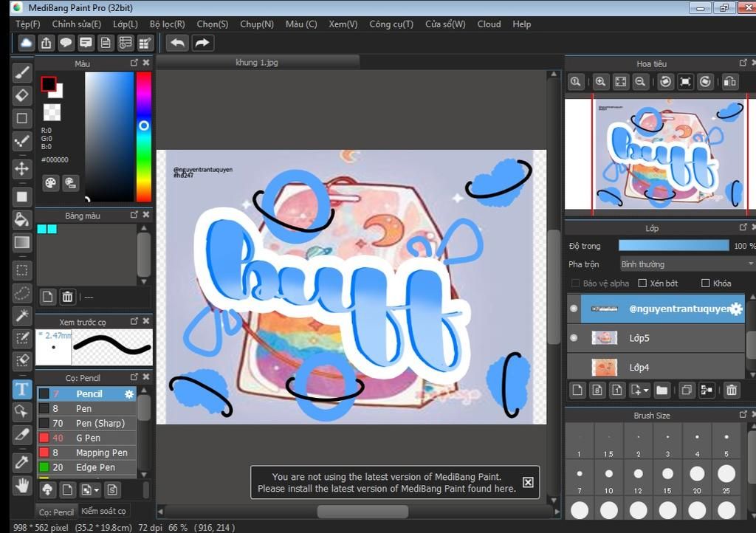Undock the Màu color panel
The image size is (756, 533).
click(x=134, y=63)
